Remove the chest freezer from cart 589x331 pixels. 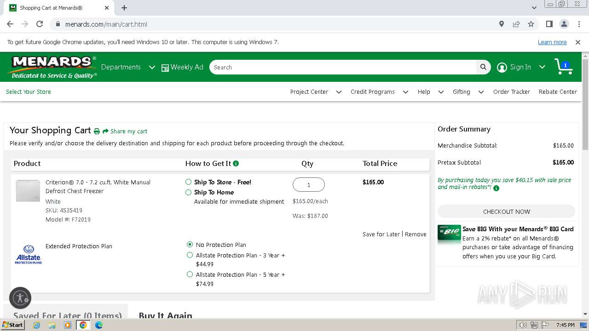pos(416,234)
